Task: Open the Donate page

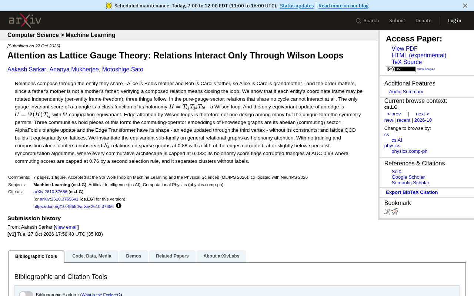Action: tap(423, 21)
